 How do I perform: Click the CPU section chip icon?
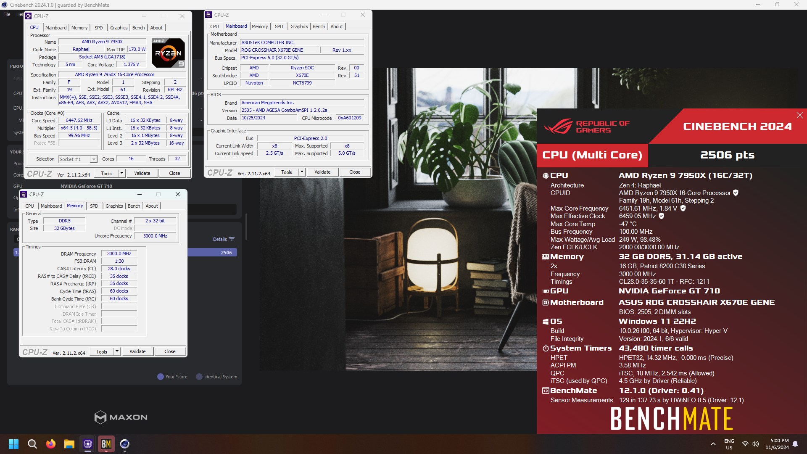[x=546, y=176]
